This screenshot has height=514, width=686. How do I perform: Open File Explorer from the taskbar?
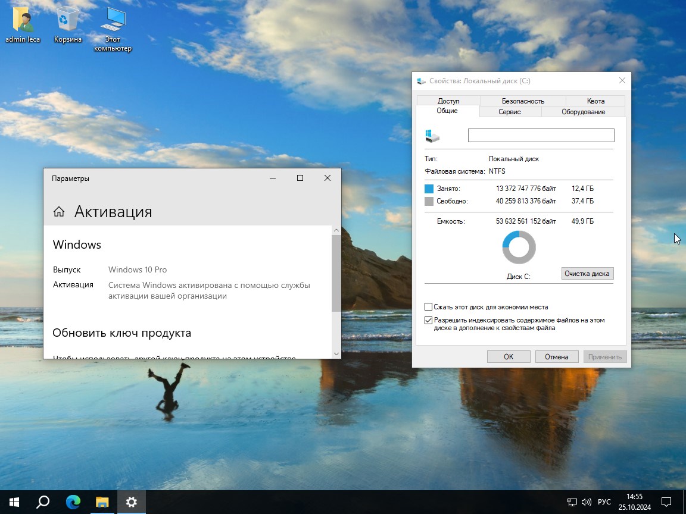102,502
